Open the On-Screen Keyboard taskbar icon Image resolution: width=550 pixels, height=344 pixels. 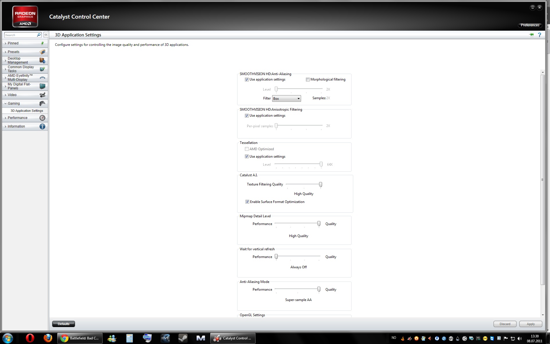click(x=147, y=338)
